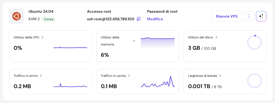Click the disk usage ring indicator
Viewport: 275px width, 103px height.
254,42
